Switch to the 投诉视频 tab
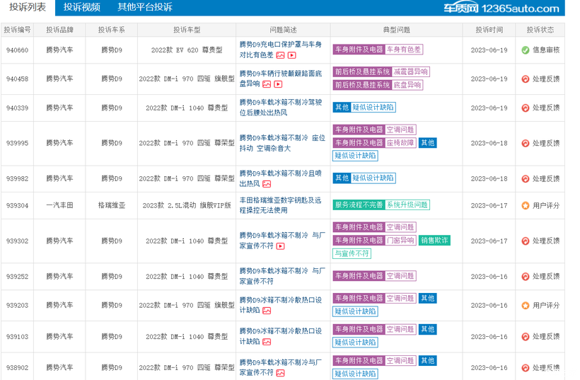Image resolution: width=580 pixels, height=380 pixels. click(81, 8)
